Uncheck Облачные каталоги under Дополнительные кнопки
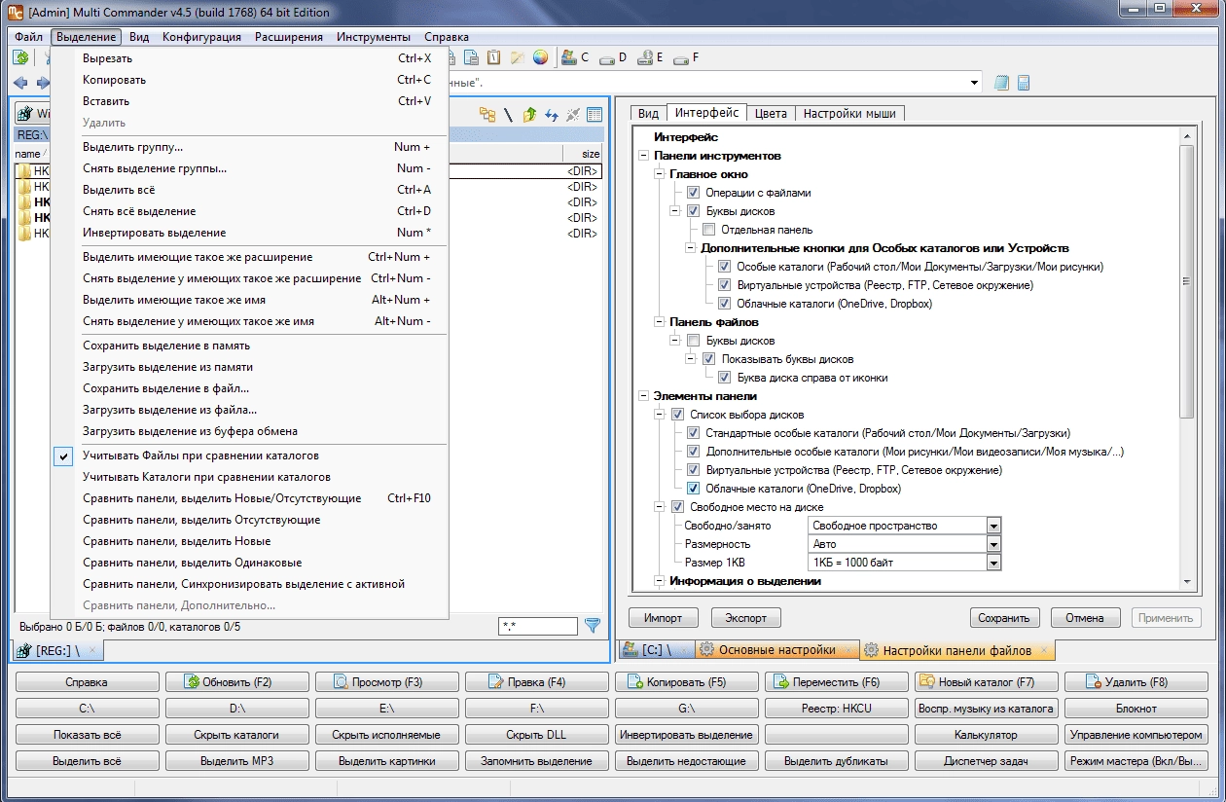The height and width of the screenshot is (802, 1226). coord(724,304)
